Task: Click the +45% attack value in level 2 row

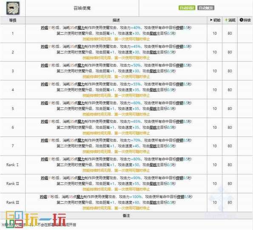Action: pyautogui.click(x=136, y=47)
